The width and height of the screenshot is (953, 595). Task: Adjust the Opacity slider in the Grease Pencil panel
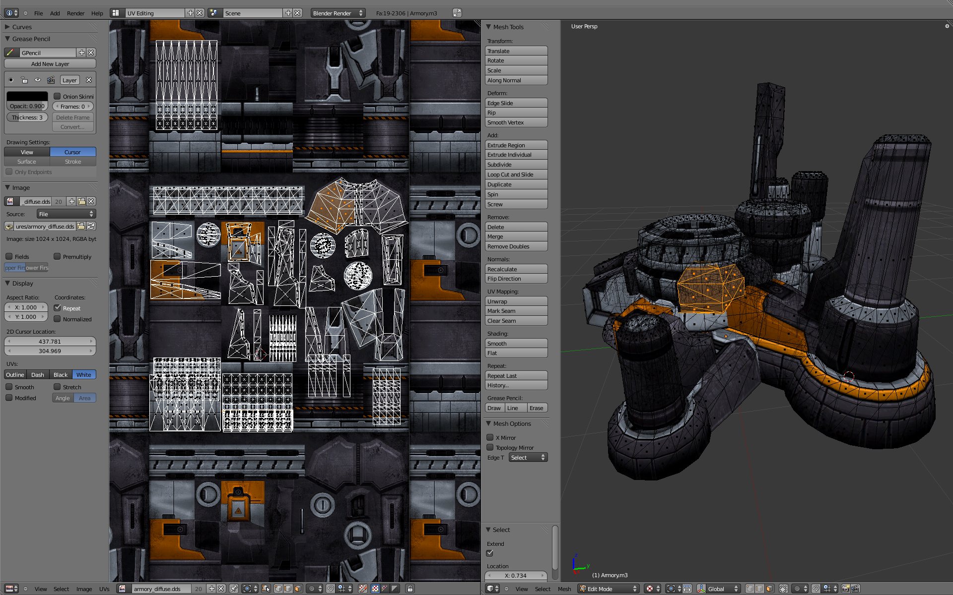27,106
